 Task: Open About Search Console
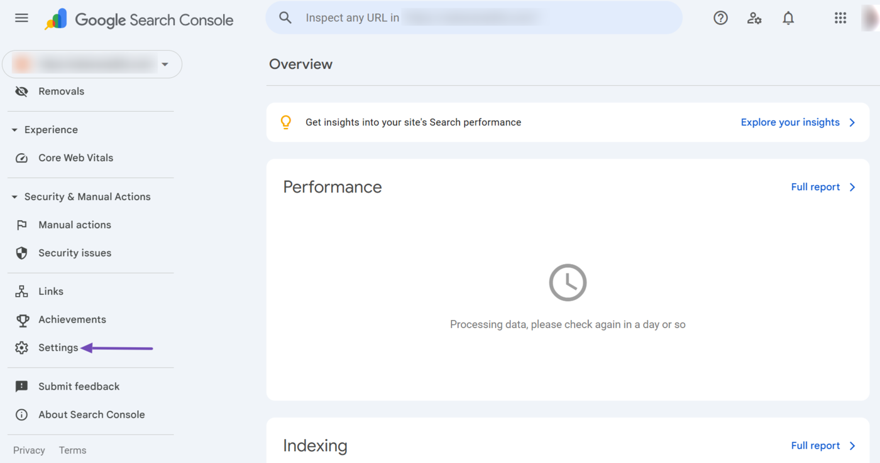(x=21, y=415)
